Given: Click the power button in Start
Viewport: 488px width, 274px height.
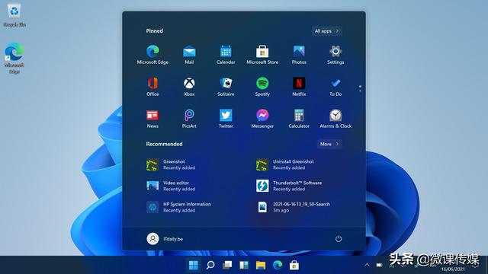Looking at the screenshot, I should (339, 238).
